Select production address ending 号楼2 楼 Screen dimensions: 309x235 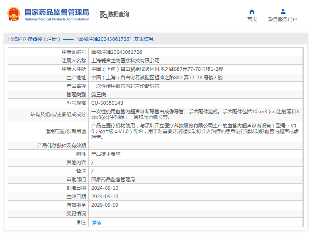click(157, 77)
